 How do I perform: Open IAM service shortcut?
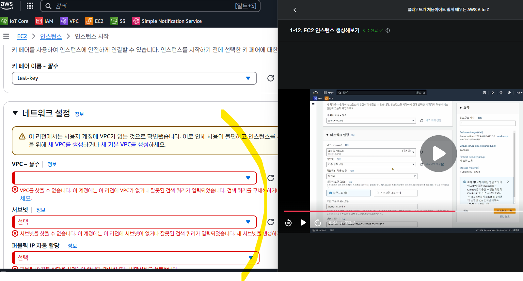tap(44, 21)
